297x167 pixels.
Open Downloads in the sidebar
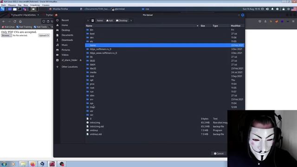[x=67, y=40]
